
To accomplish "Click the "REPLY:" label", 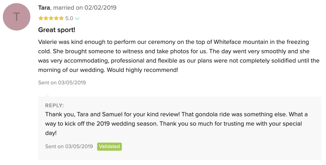I will (x=55, y=106).
